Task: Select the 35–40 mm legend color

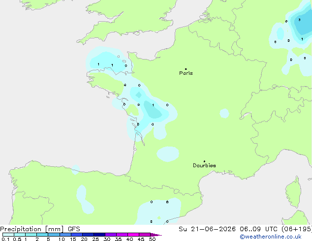Action: [122, 235]
